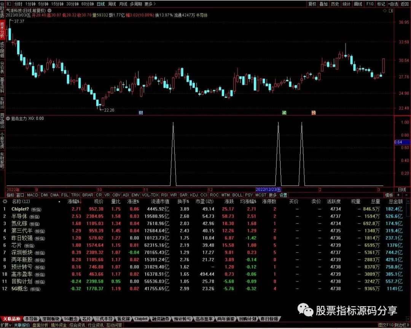Open the 多周期 multi-period view

click(x=136, y=4)
